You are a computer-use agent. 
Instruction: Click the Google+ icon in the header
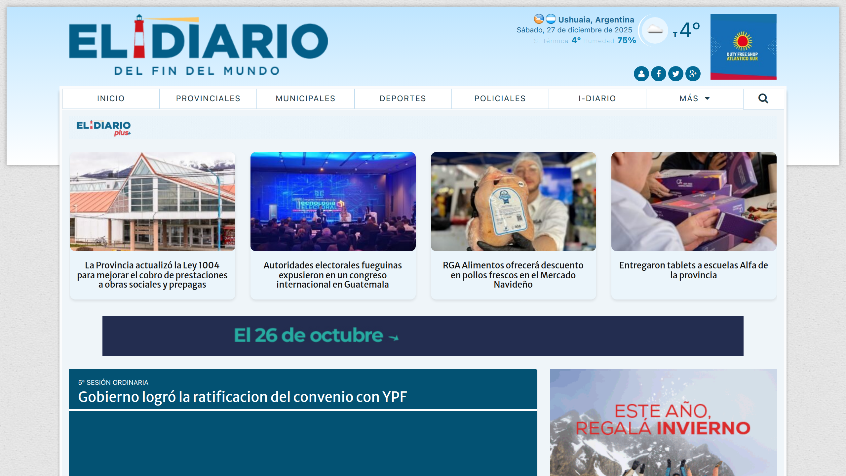click(x=693, y=74)
